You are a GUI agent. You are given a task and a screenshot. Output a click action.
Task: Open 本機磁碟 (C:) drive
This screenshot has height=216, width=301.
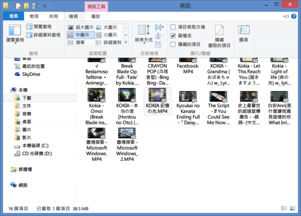(x=32, y=146)
